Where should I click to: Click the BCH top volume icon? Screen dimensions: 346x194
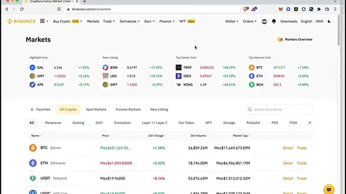[x=251, y=85]
